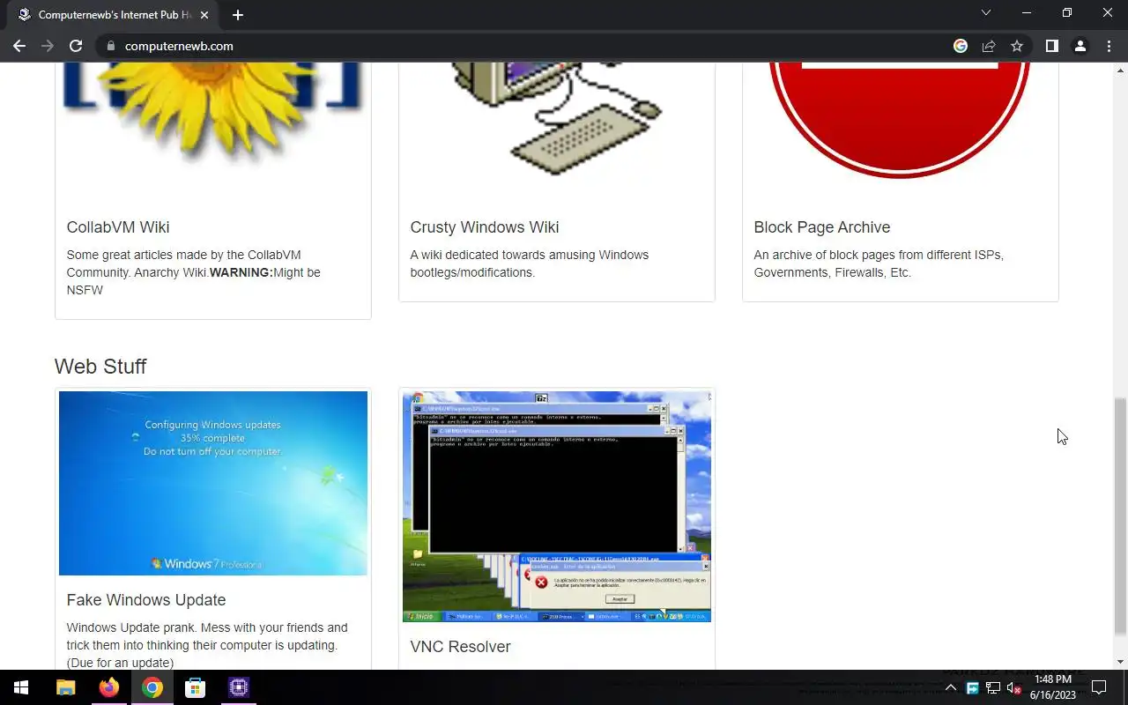Expand the tab search dropdown

pyautogui.click(x=986, y=13)
